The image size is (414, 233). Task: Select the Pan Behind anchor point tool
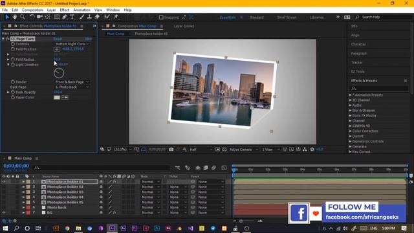(x=47, y=17)
